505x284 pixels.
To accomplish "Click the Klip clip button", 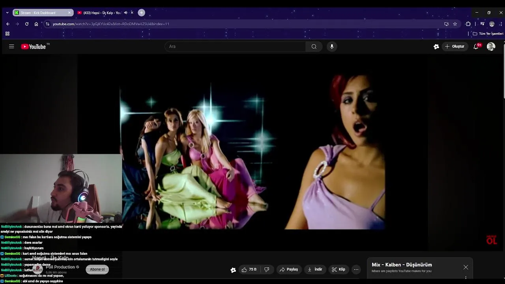I will (x=339, y=269).
